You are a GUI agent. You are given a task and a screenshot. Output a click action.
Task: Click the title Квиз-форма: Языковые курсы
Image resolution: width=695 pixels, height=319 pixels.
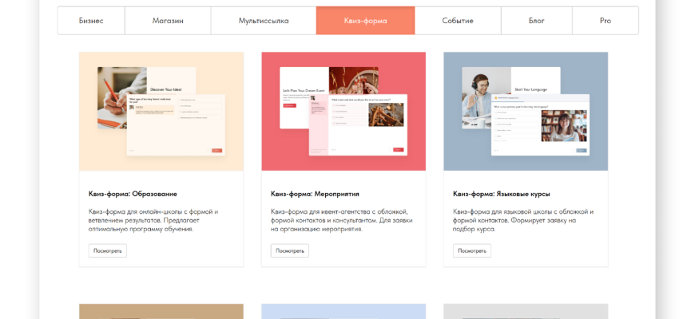(501, 194)
